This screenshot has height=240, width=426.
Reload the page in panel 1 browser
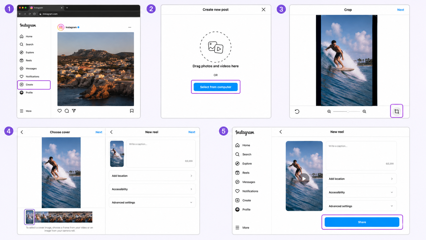pyautogui.click(x=30, y=14)
